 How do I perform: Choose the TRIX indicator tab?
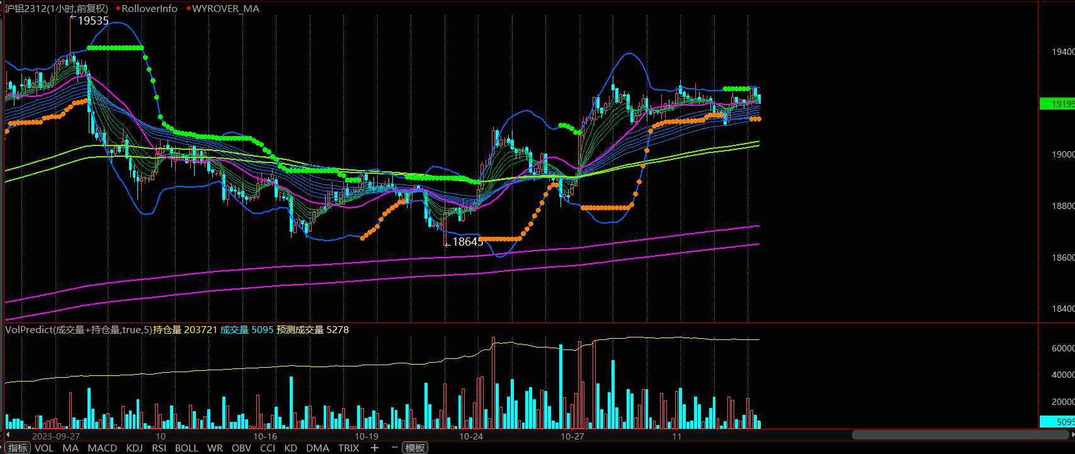point(348,448)
